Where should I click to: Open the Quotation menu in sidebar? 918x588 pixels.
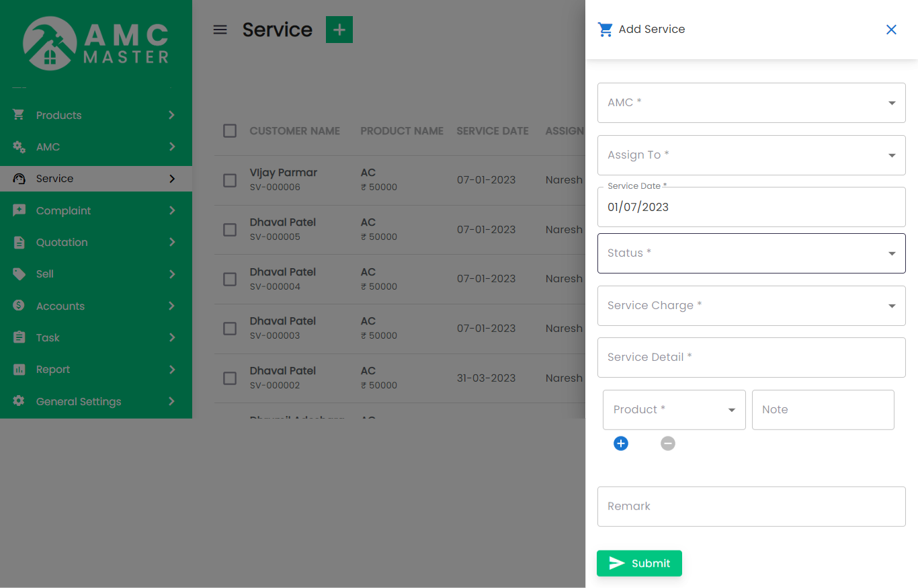pos(62,243)
